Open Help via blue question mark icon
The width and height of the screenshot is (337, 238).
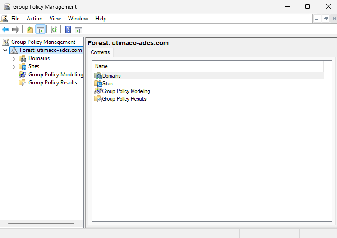click(68, 30)
